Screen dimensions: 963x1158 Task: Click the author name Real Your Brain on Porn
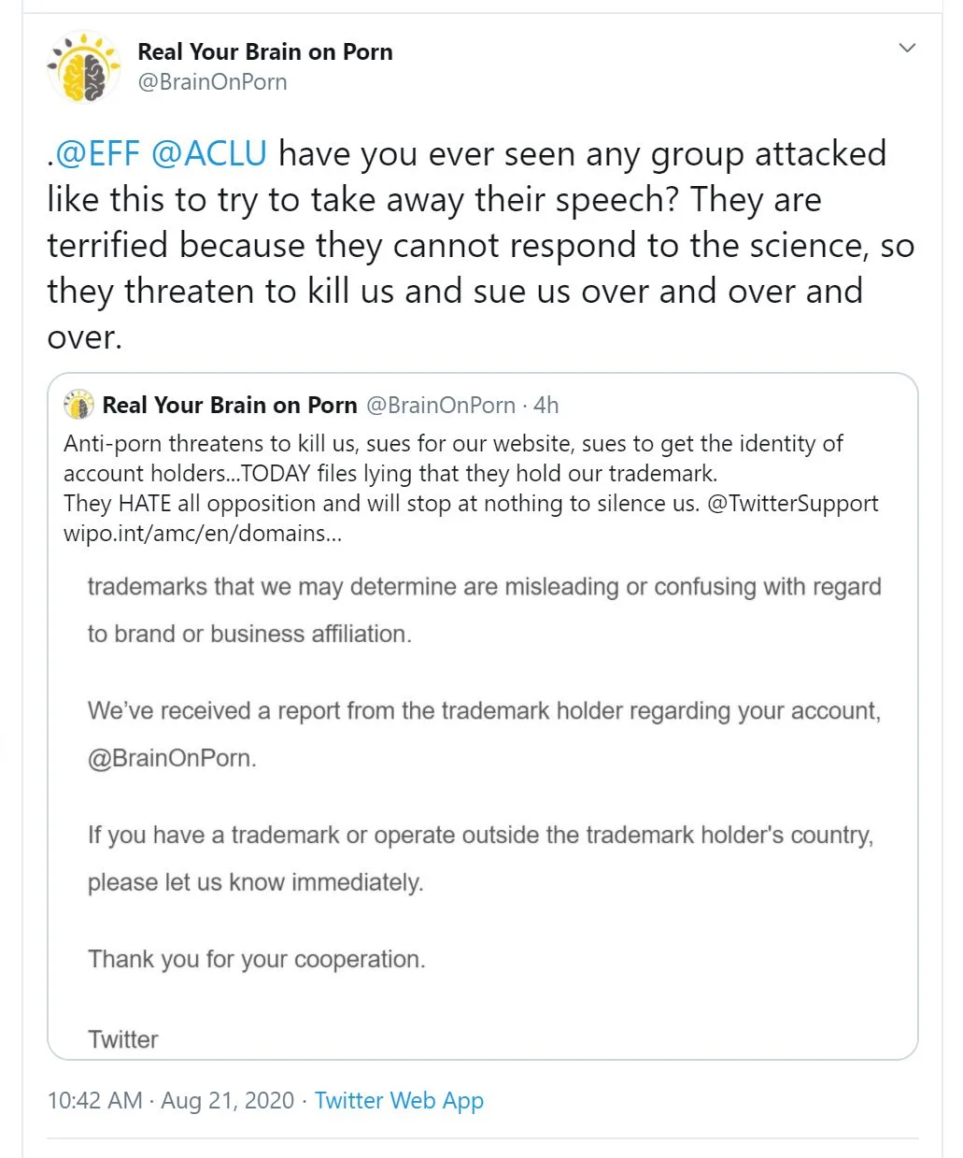(x=265, y=51)
